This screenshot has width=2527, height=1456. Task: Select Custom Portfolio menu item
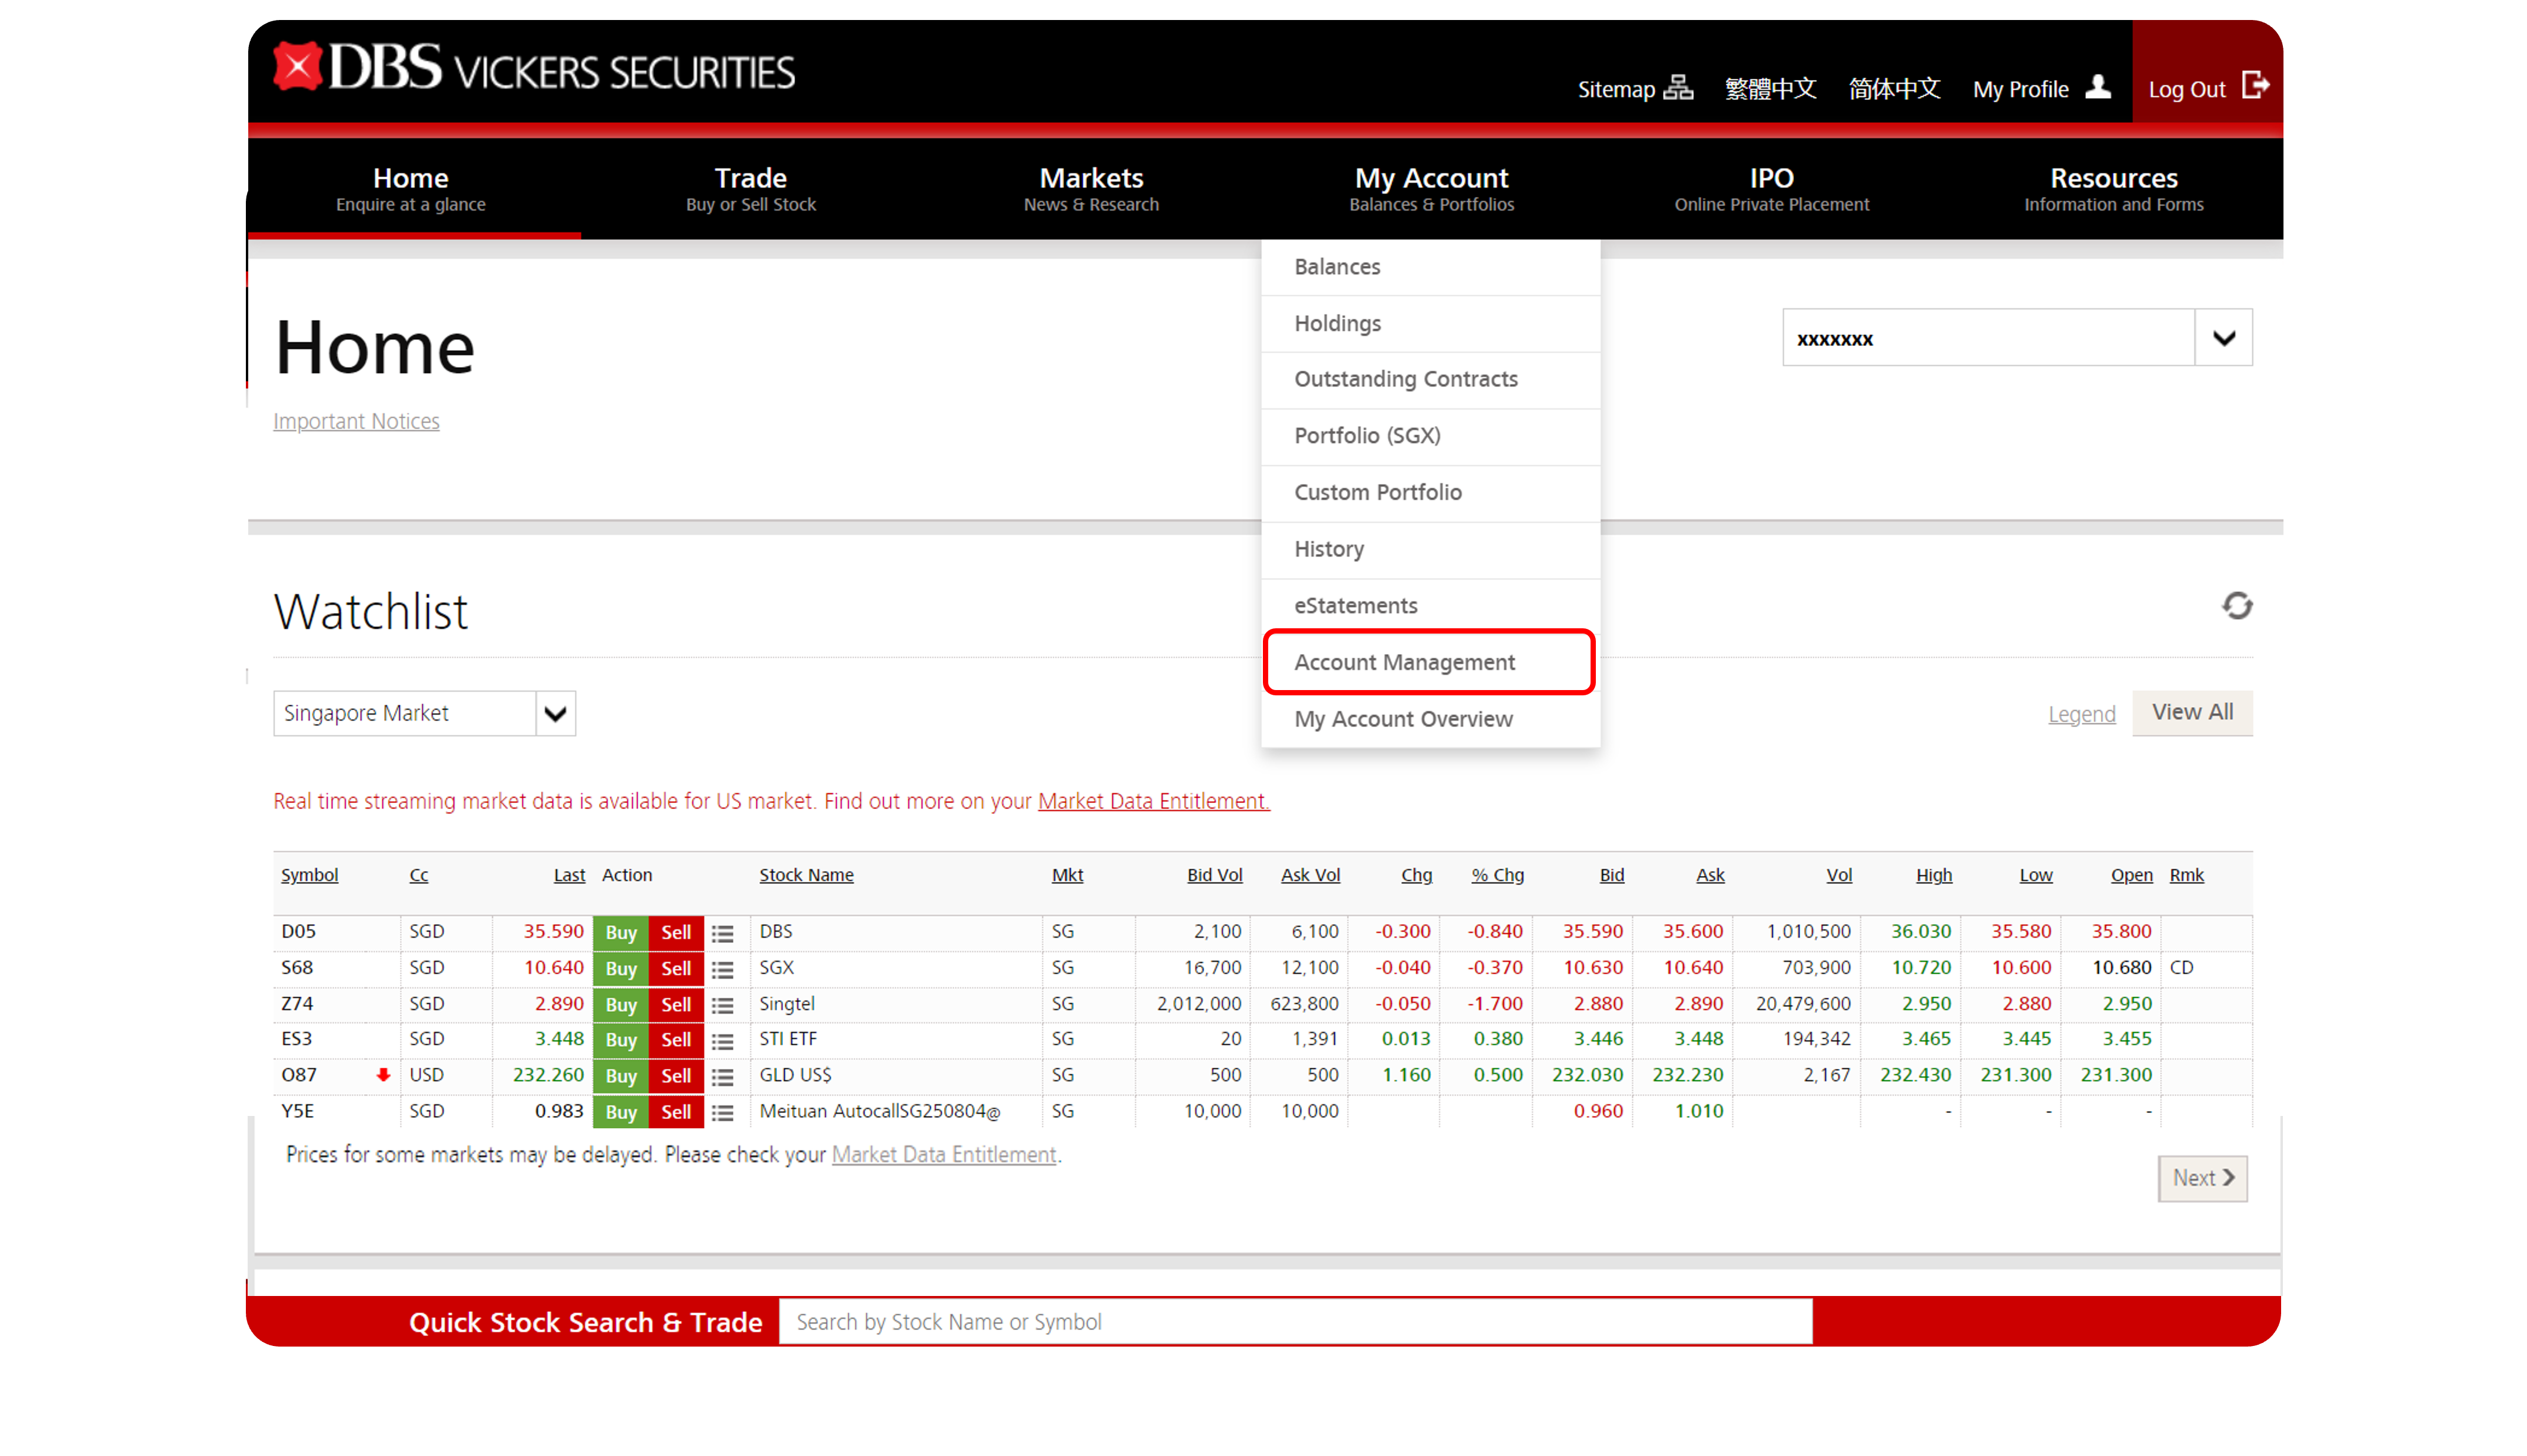(1431, 493)
